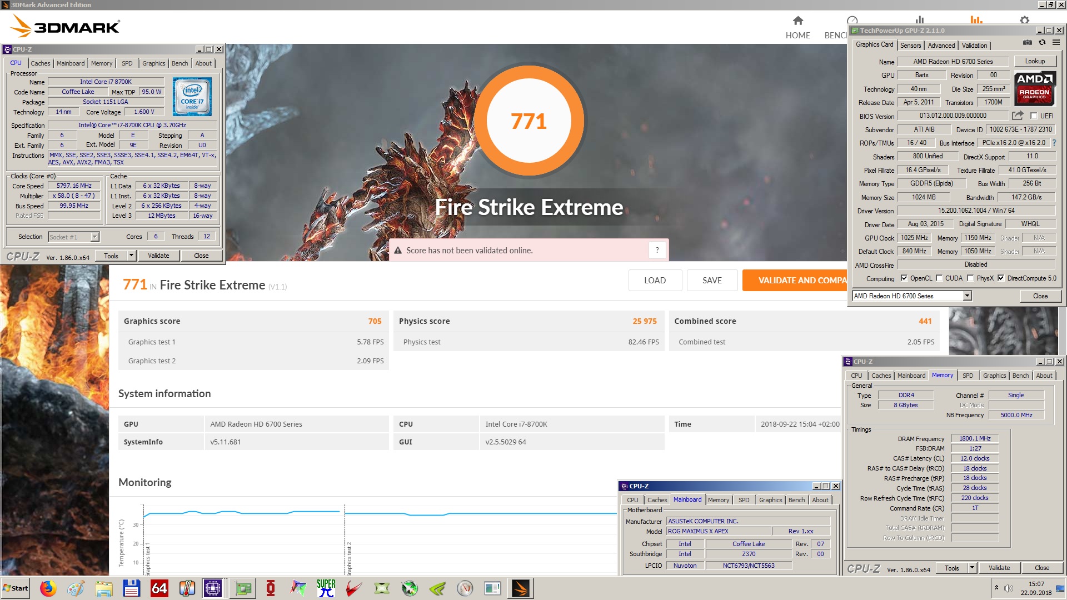1067x600 pixels.
Task: Click the Physics score value 25 975
Action: point(645,321)
